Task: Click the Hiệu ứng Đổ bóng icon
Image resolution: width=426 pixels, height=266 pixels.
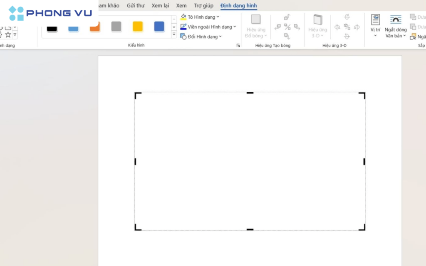Action: 256,20
